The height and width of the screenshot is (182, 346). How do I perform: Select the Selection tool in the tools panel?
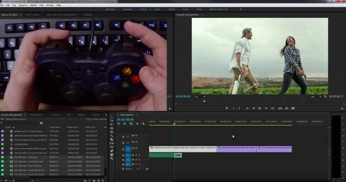tap(111, 117)
